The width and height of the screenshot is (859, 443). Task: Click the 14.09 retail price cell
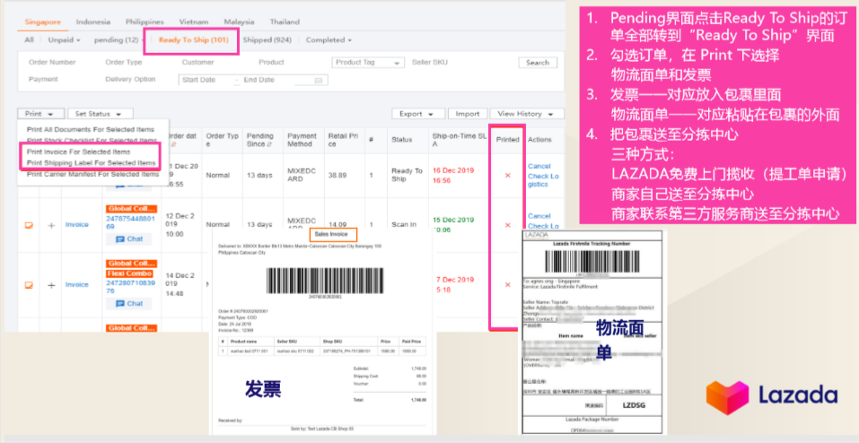click(338, 225)
